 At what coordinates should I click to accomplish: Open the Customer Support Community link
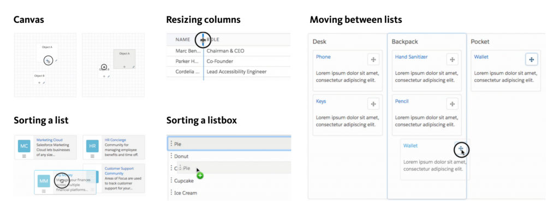tap(120, 171)
